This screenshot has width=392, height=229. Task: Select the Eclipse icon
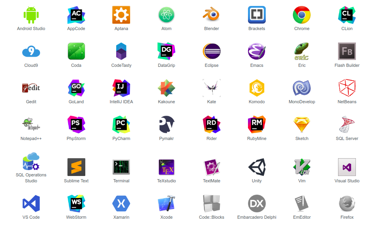point(211,51)
